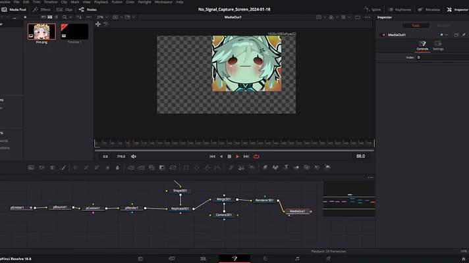Open the Media page icon in page bar
This screenshot has height=263, width=469.
click(140, 258)
